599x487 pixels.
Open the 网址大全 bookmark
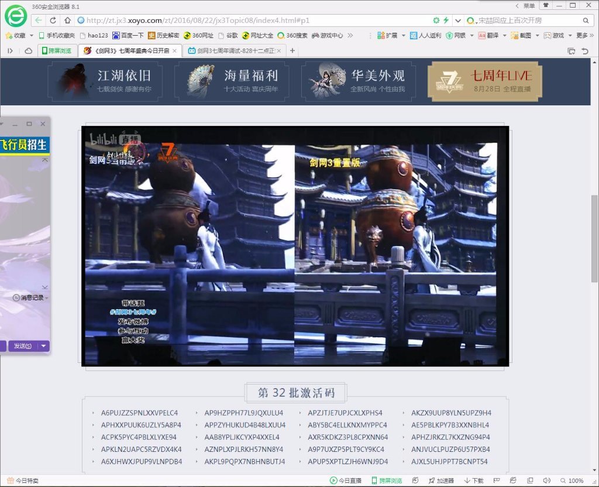click(x=257, y=36)
